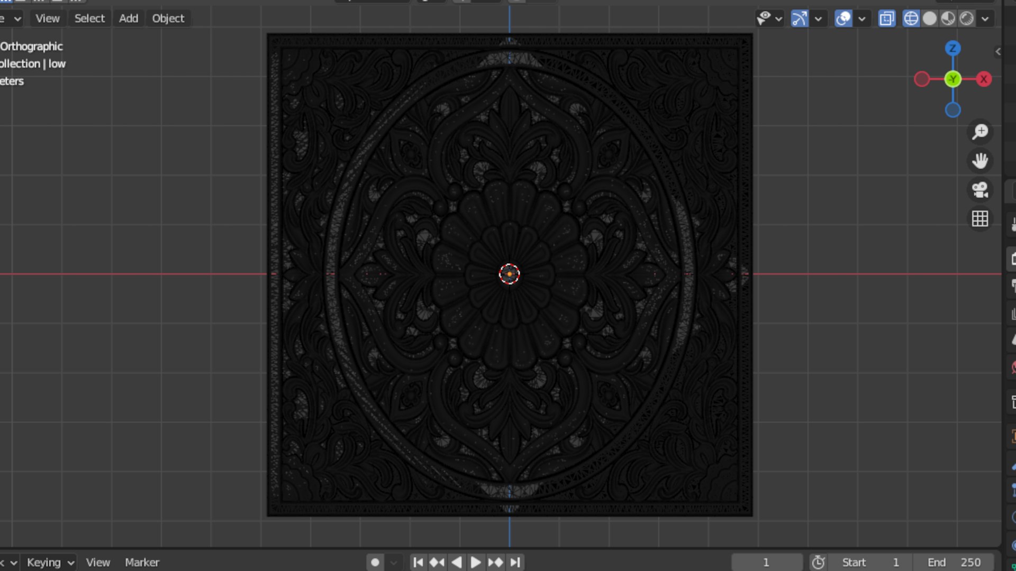Open the Add menu
The image size is (1016, 571).
pyautogui.click(x=129, y=19)
